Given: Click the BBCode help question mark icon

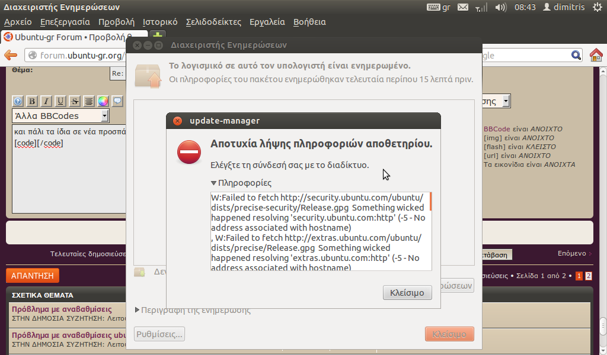Looking at the screenshot, I should [18, 101].
